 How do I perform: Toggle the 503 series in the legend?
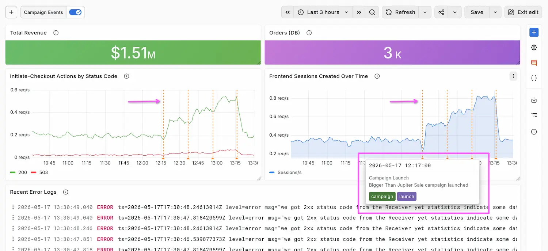[43, 172]
